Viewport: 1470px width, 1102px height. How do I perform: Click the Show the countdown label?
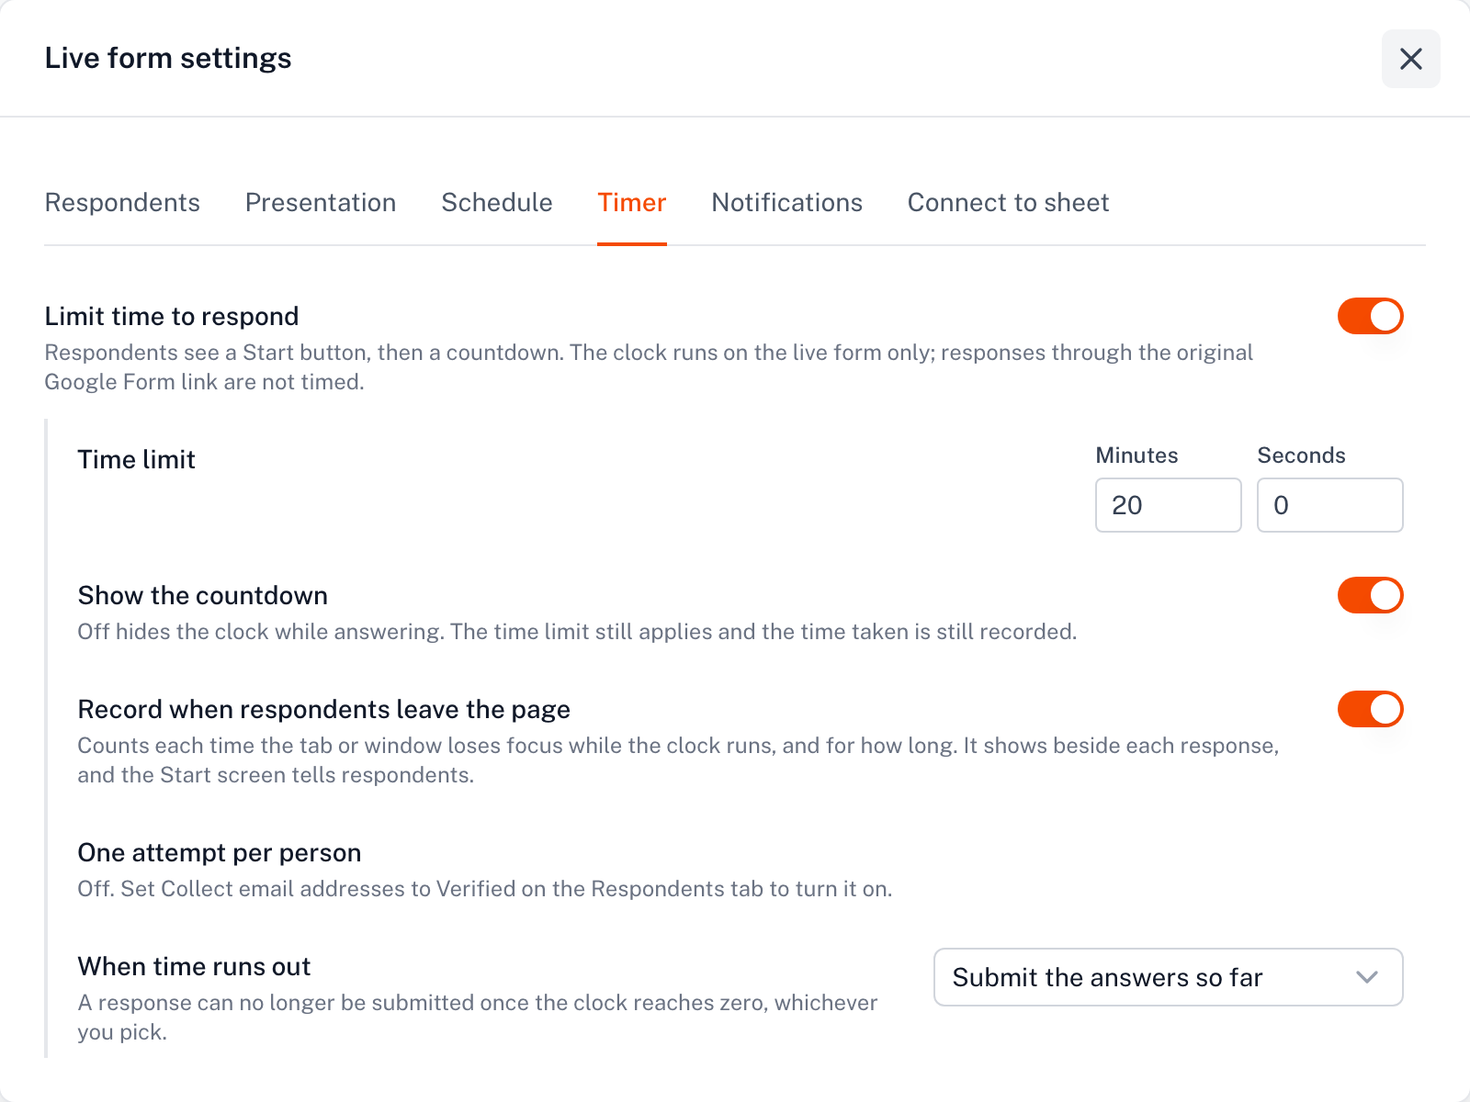(203, 595)
